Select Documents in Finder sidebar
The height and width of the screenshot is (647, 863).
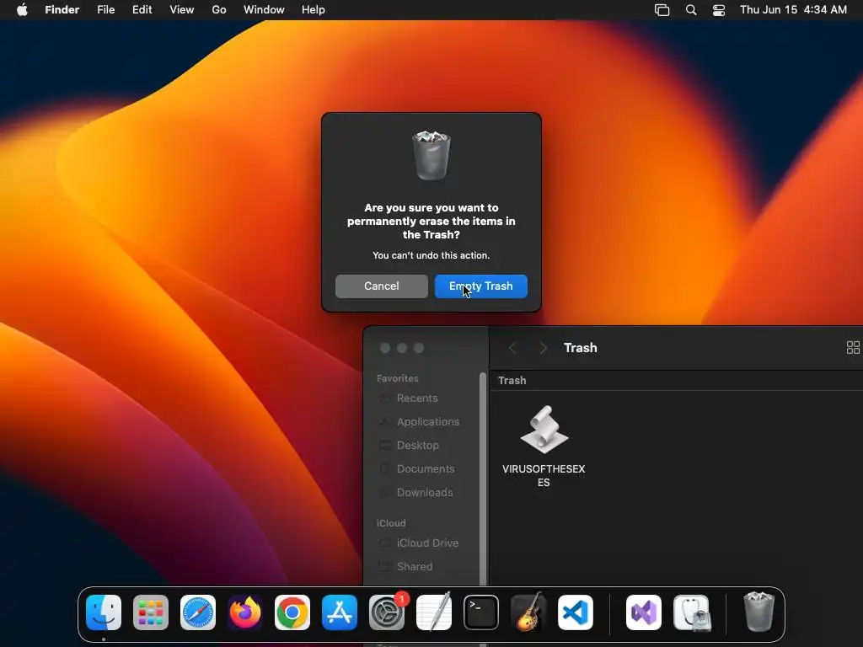[425, 468]
